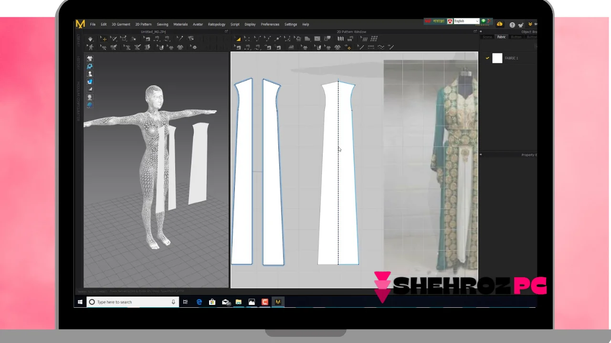Select the Edit Pattern tool in 2D toolbar
Viewport: 611px width, 343px height.
(247, 39)
